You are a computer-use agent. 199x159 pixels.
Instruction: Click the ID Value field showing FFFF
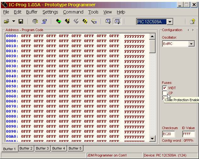(189, 134)
